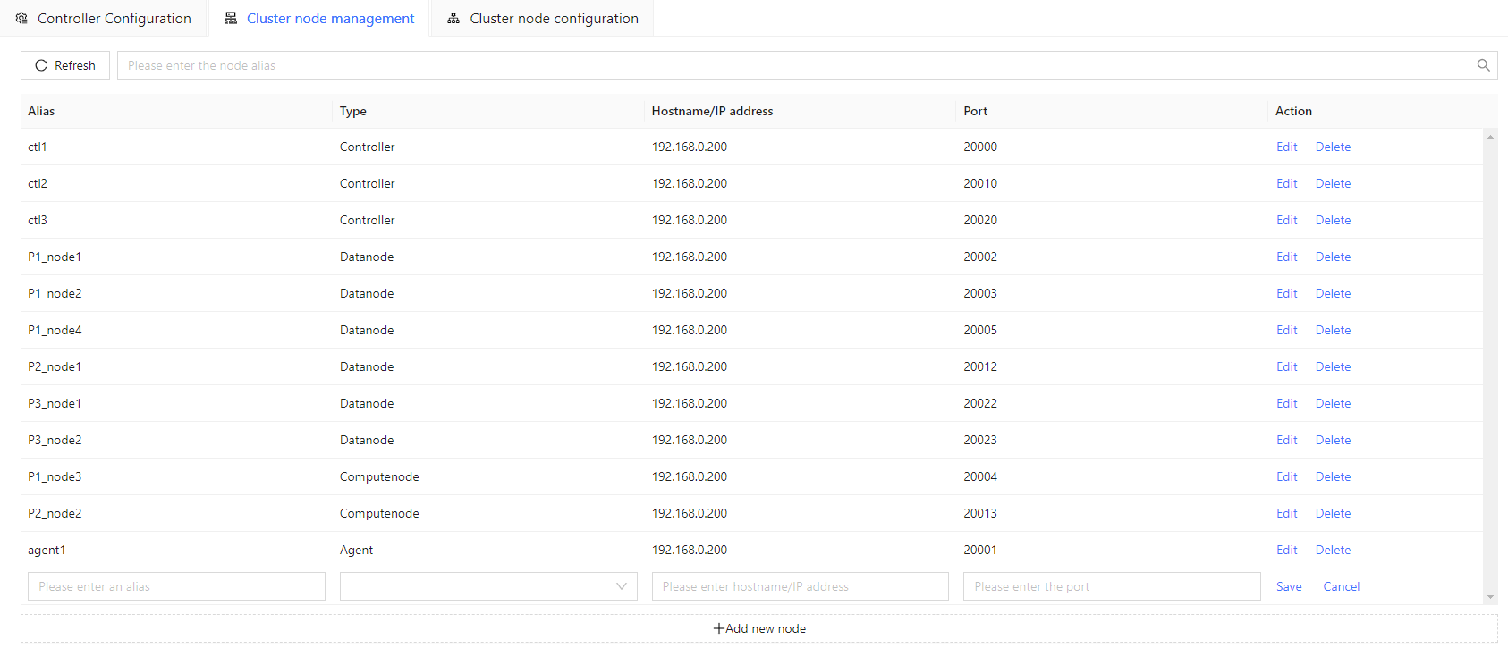Click the search magnifier icon
Screen dimensions: 1508x665
[x=1483, y=65]
